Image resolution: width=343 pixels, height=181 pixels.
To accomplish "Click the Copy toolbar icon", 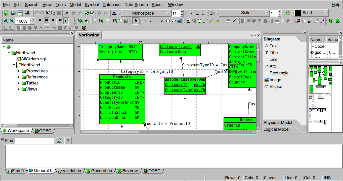I will [53, 13].
